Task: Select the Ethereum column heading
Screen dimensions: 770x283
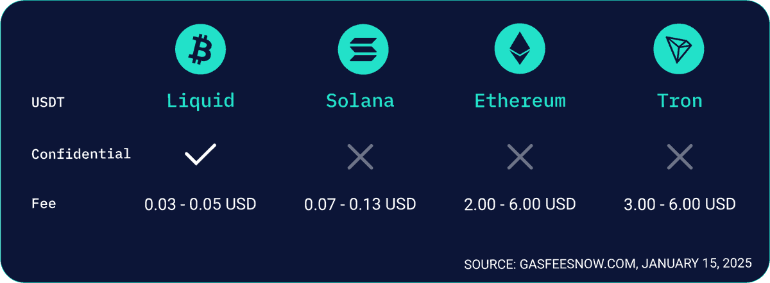Action: (x=520, y=101)
